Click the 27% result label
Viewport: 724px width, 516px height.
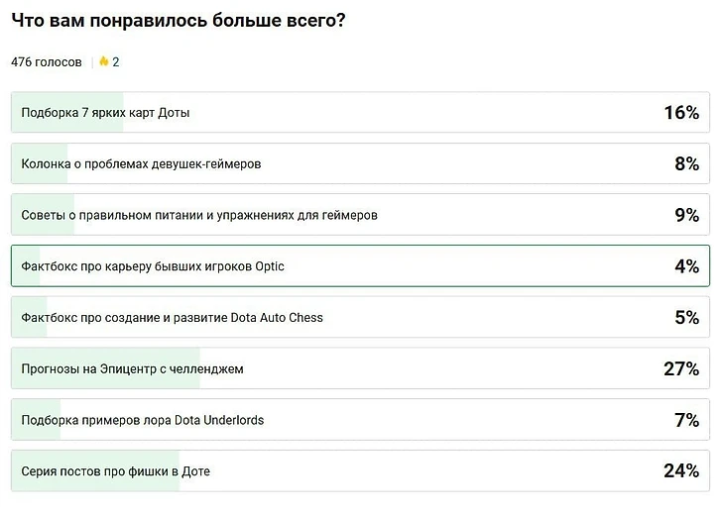tap(681, 369)
